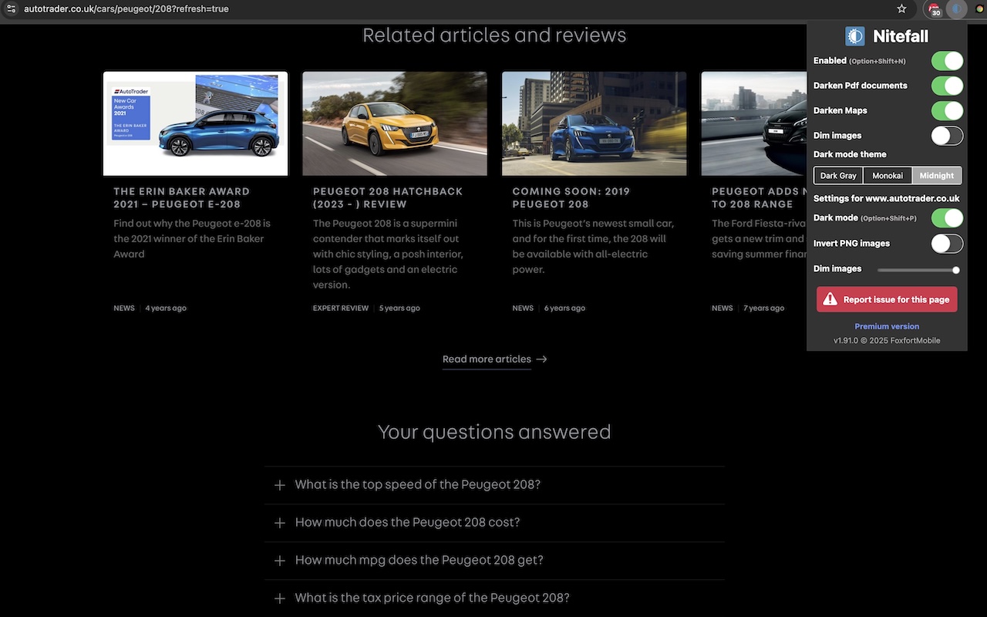Image resolution: width=987 pixels, height=617 pixels.
Task: Click the Nitefall logo in popup header
Action: pyautogui.click(x=854, y=36)
